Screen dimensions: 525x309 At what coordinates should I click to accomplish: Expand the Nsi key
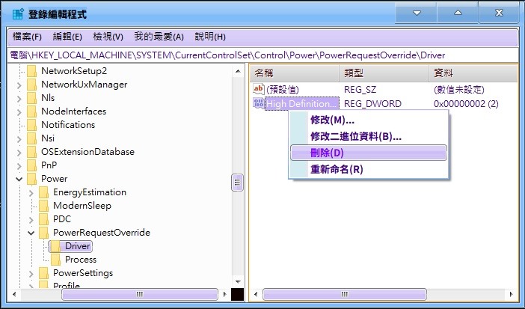click(x=19, y=138)
